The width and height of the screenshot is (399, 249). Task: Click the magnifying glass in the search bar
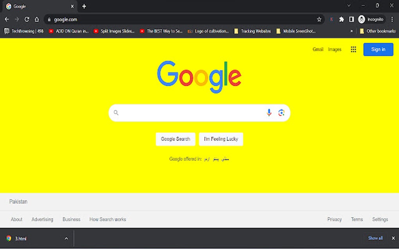116,112
